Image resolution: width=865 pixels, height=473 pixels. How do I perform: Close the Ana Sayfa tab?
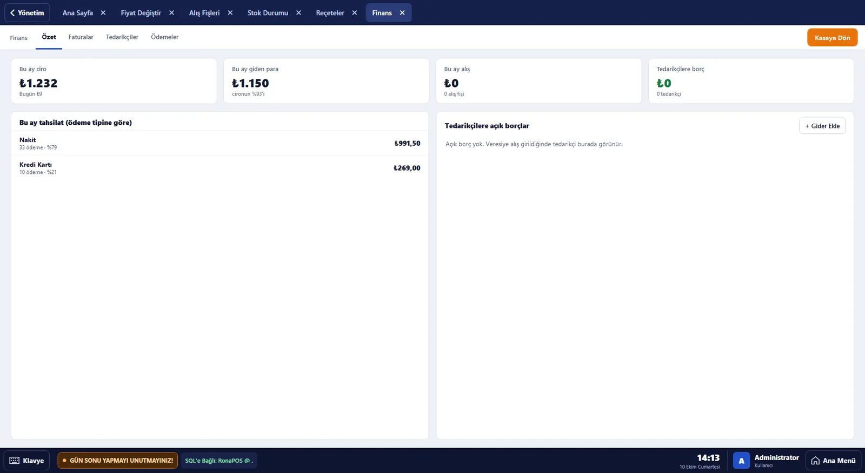tap(103, 13)
